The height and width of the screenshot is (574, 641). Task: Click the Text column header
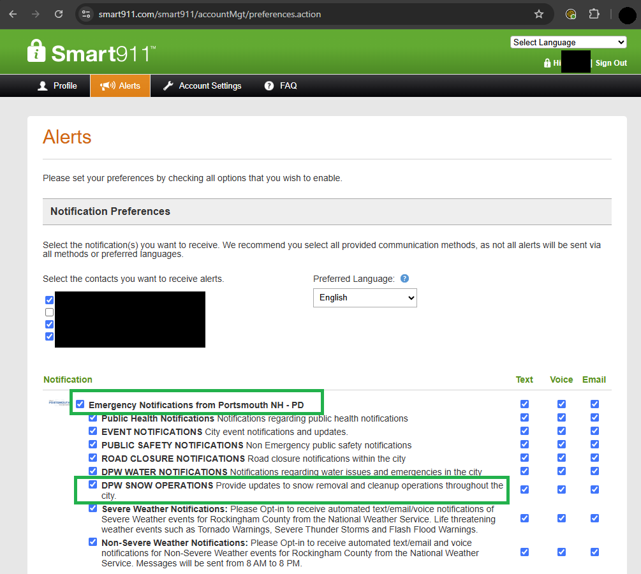tap(524, 380)
